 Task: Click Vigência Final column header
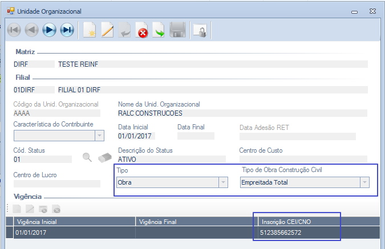pyautogui.click(x=196, y=222)
